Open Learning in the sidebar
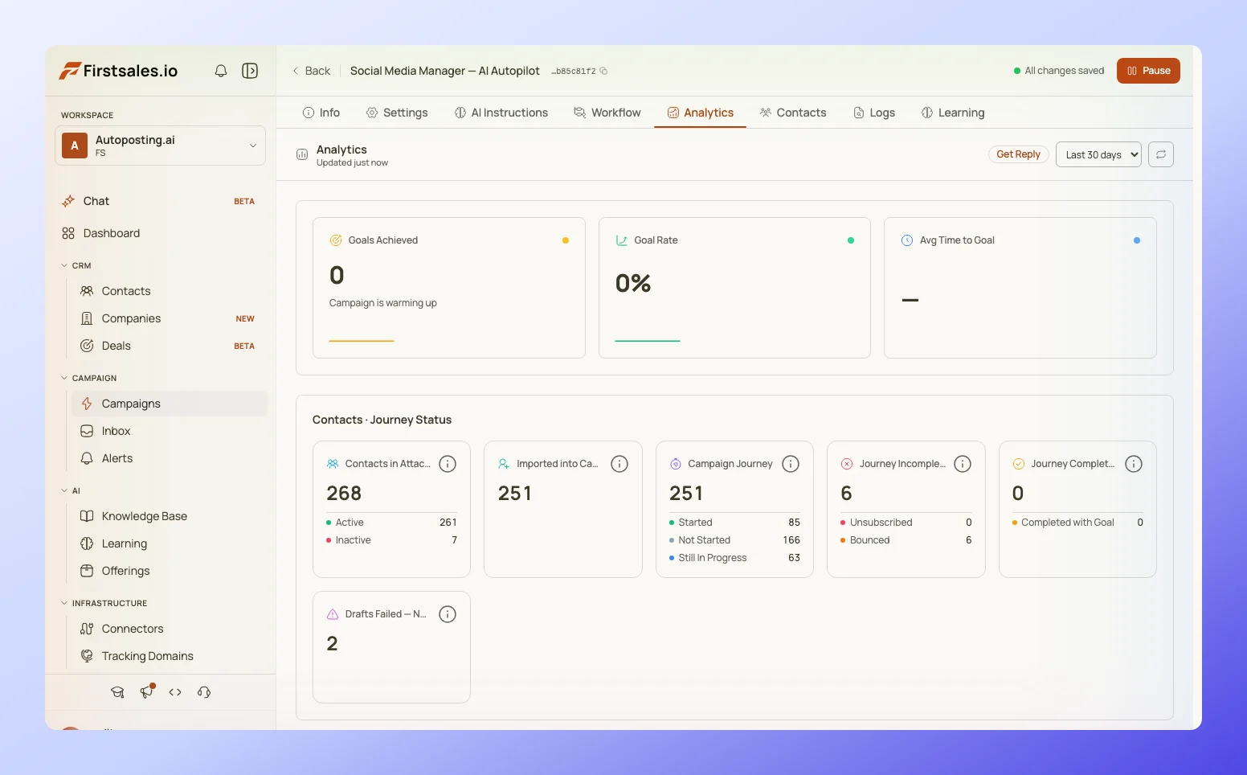Viewport: 1247px width, 775px height. point(170,543)
